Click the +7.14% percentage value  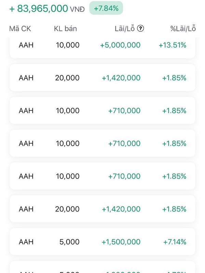[175, 242]
